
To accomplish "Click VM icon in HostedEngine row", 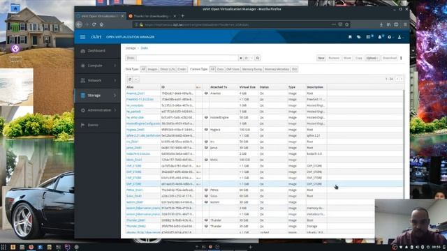I will point(206,118).
